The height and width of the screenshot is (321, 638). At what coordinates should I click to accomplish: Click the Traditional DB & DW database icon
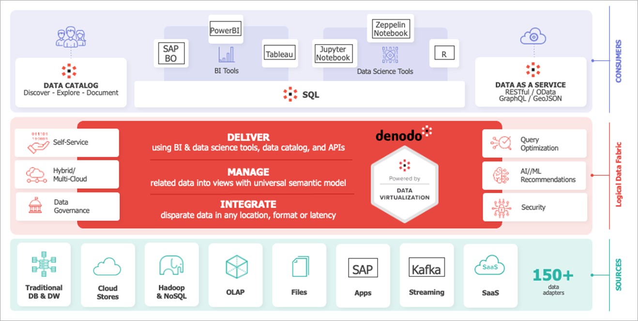click(44, 264)
